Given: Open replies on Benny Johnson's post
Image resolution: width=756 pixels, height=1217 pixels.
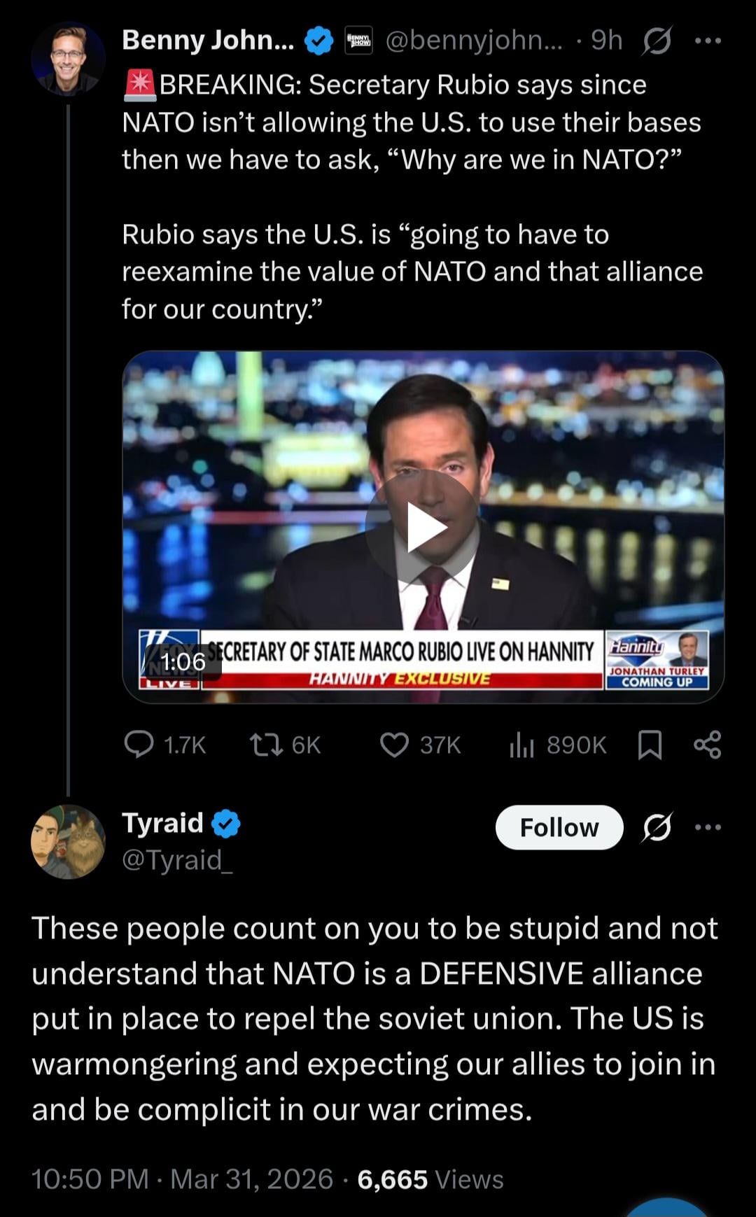Looking at the screenshot, I should pyautogui.click(x=165, y=745).
